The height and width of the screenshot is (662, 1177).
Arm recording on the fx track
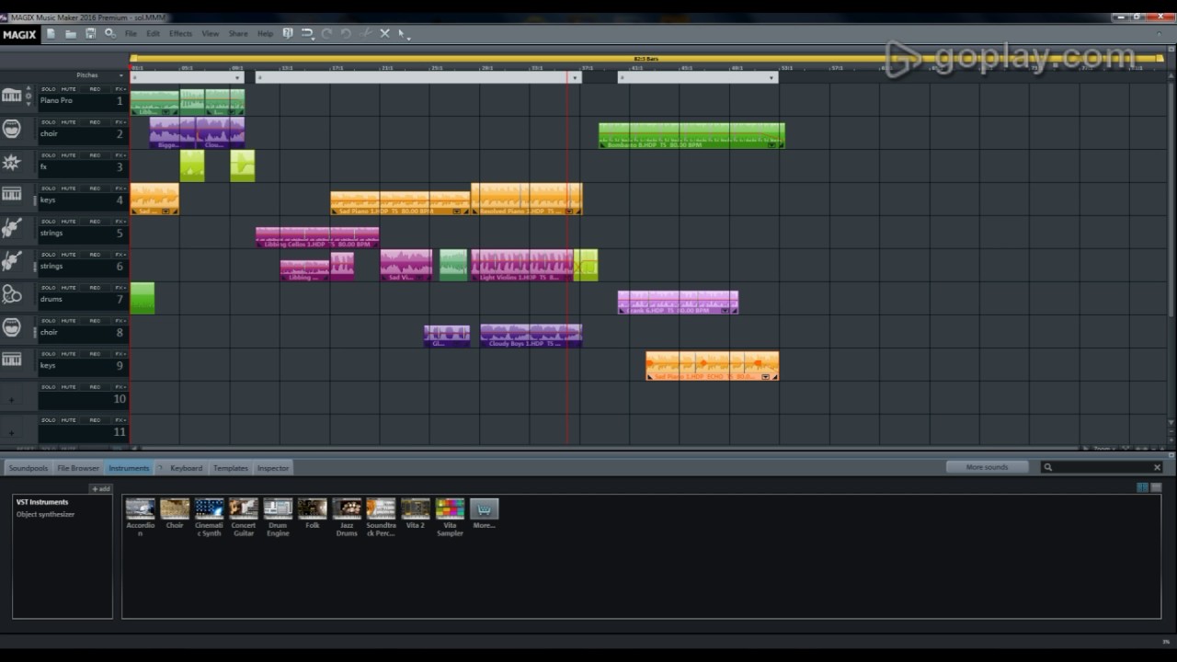(x=95, y=155)
